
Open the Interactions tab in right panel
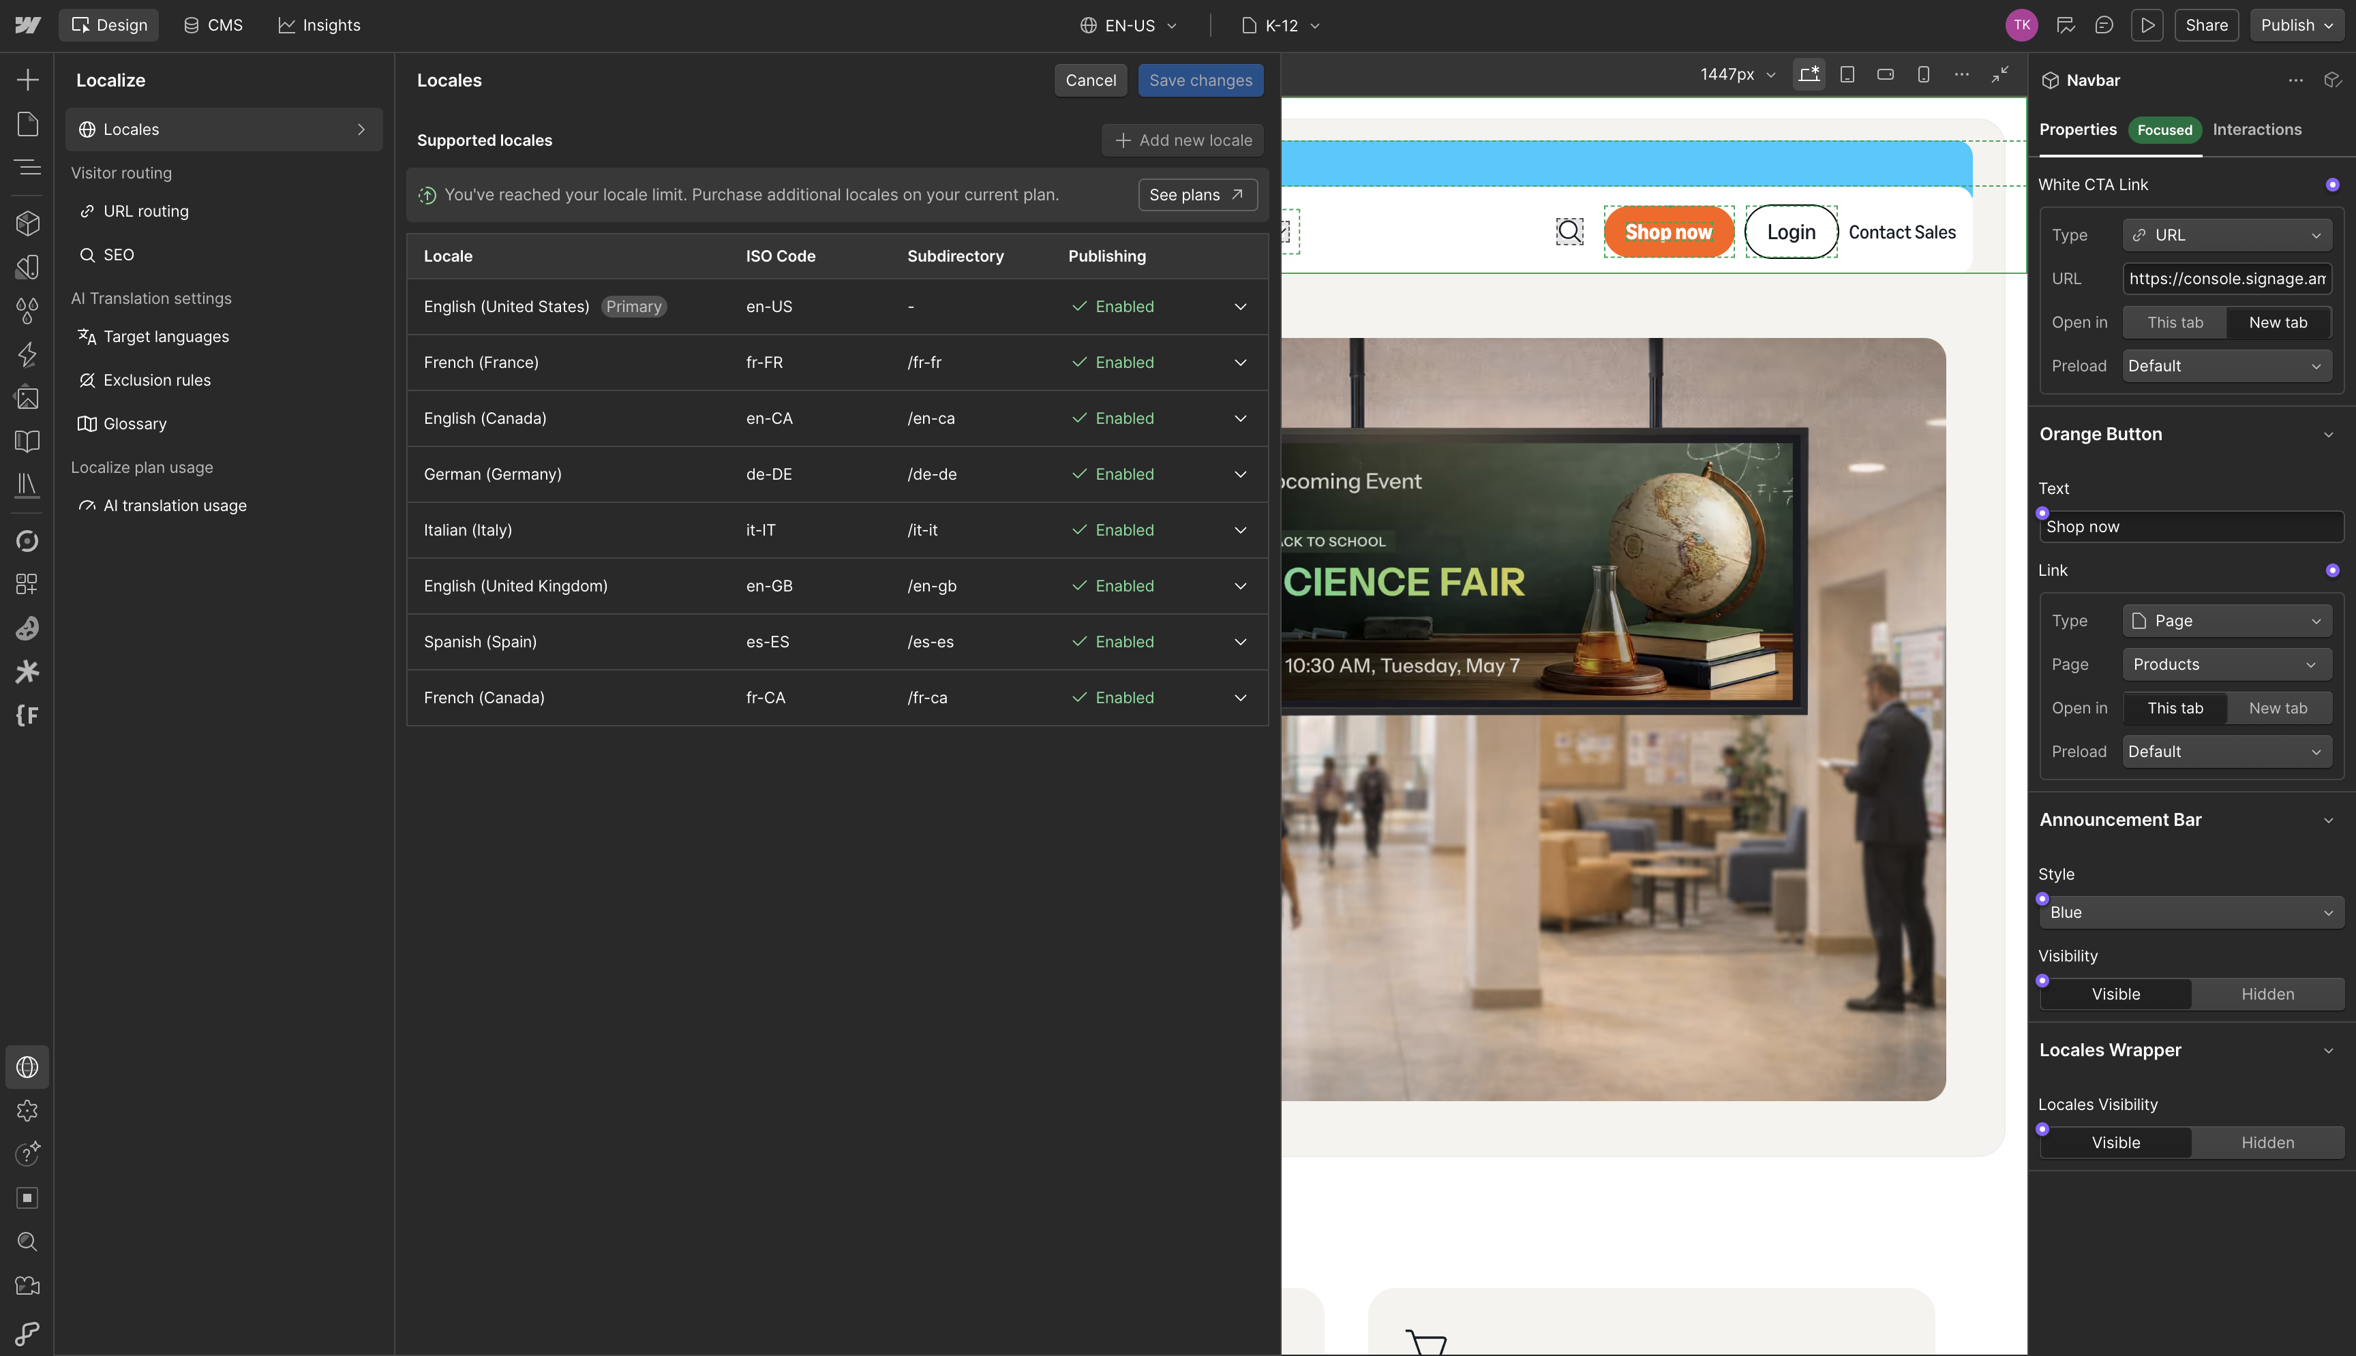click(2256, 129)
